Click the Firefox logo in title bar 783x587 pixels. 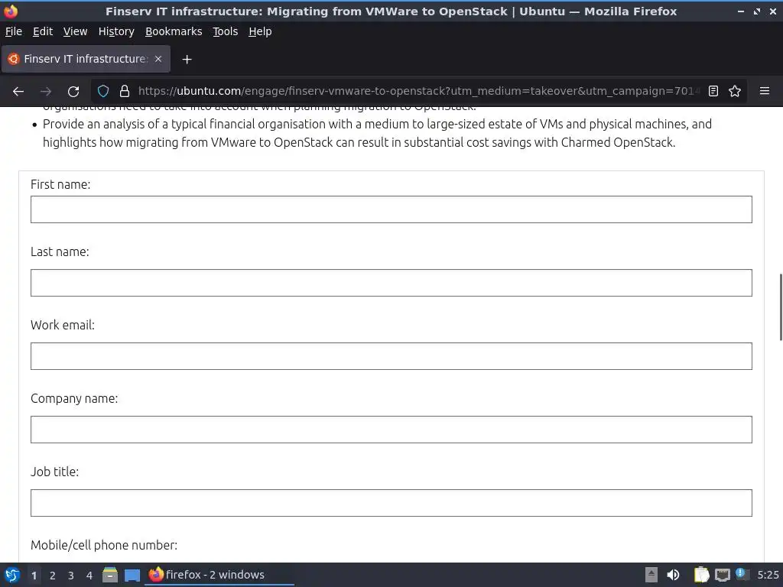pyautogui.click(x=11, y=11)
